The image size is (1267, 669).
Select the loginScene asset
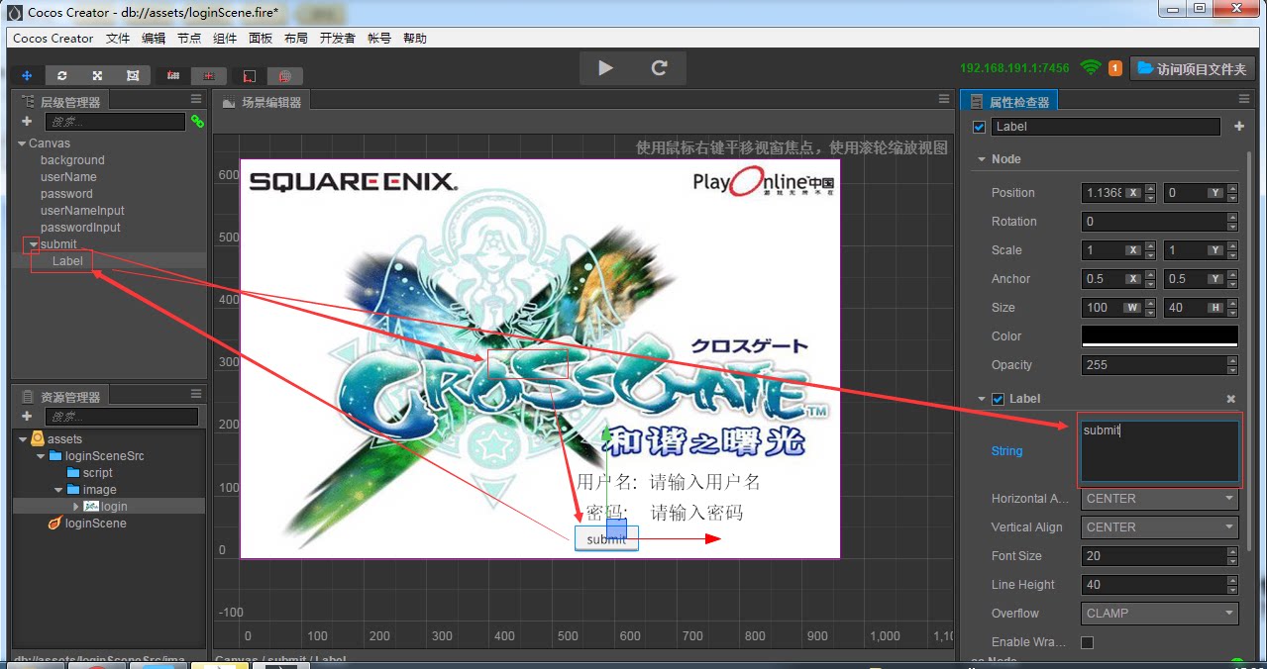pyautogui.click(x=95, y=524)
